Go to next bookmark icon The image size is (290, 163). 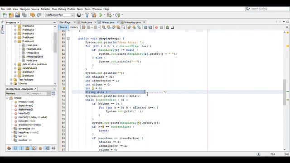pos(134,27)
